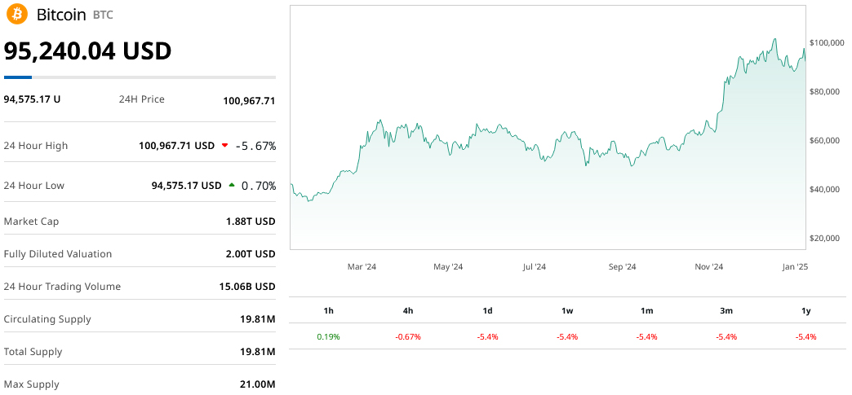Click the green up arrow beside 0.70%

click(232, 186)
